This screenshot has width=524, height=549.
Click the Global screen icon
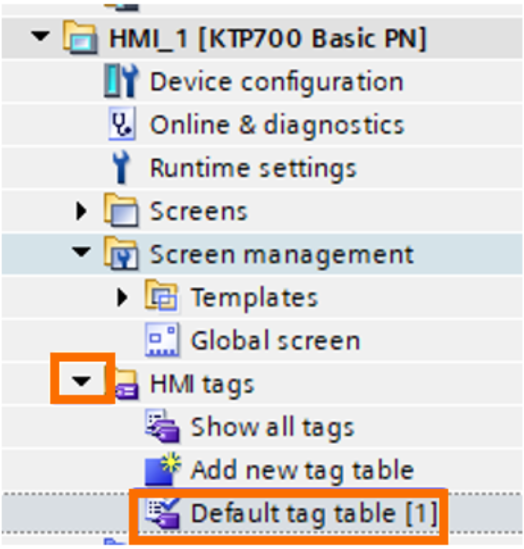(161, 340)
